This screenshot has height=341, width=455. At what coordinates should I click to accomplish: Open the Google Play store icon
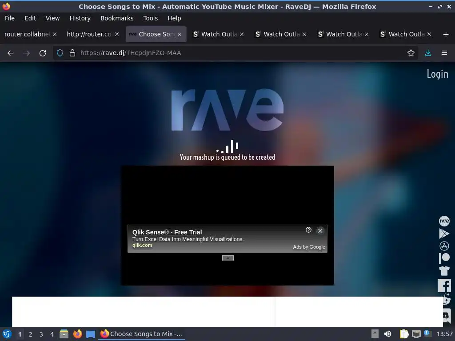tap(444, 234)
